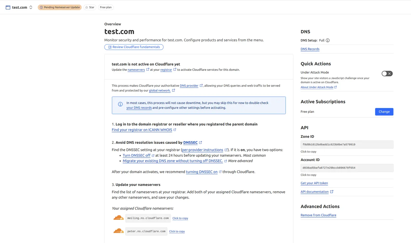411x243 pixels.
Task: Click external icon beside global network
Action: click(173, 90)
